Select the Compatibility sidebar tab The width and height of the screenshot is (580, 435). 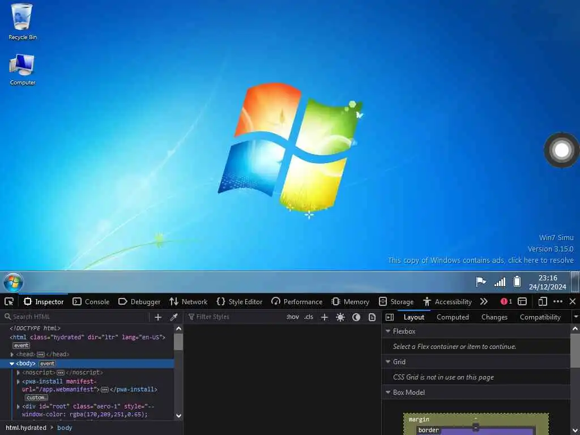[x=540, y=317]
